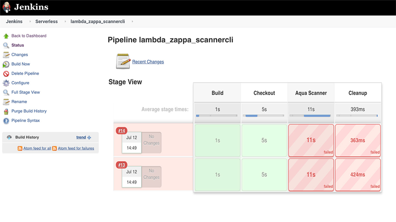
Task: Click Cleanup average 393ms value
Action: [x=358, y=109]
